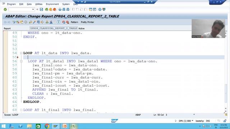Create a new session with the window icon

91,10
